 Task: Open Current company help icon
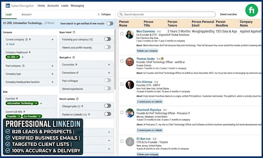pyautogui.click(x=26, y=40)
